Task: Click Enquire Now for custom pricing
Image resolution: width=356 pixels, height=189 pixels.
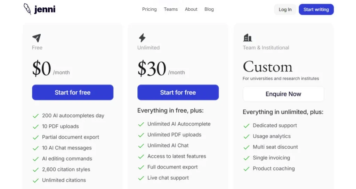Action: point(283,94)
